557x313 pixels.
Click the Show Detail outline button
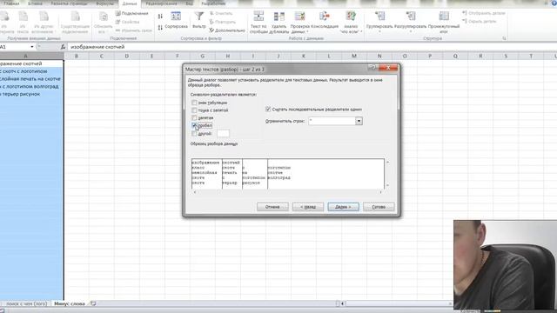pos(484,13)
